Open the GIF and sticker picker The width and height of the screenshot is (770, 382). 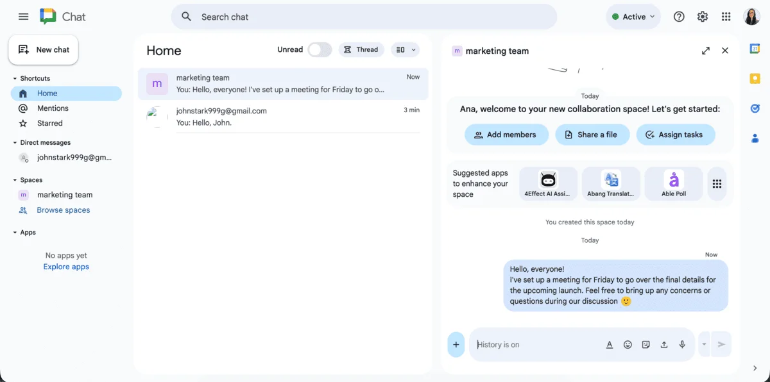[646, 344]
